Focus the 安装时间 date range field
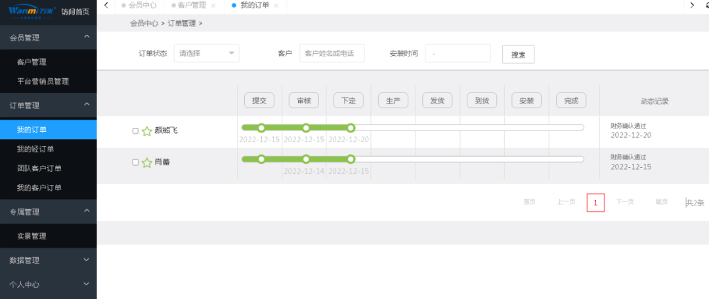709x299 pixels. [x=458, y=53]
